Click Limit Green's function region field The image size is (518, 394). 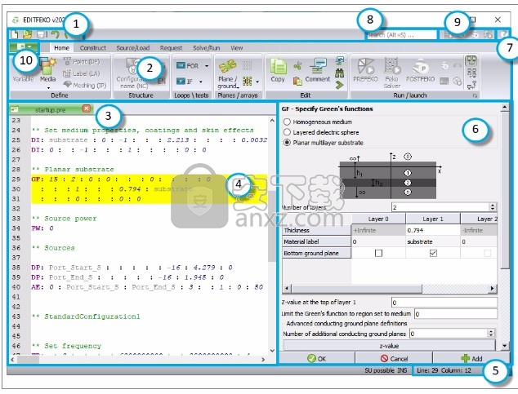point(456,314)
